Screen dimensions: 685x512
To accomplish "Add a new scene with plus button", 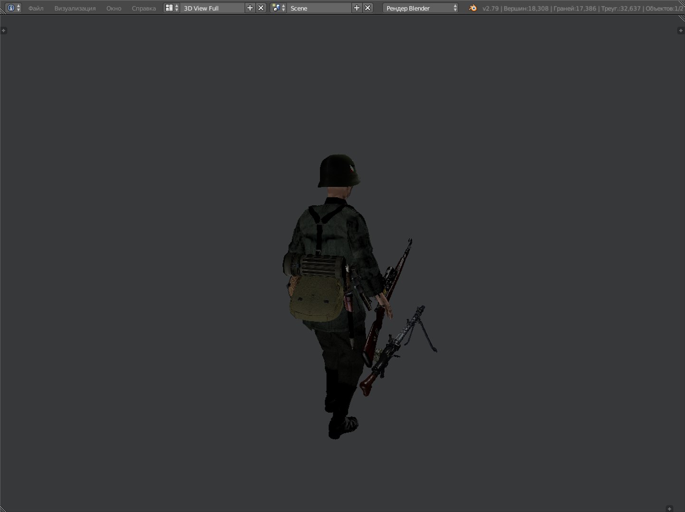I will pyautogui.click(x=357, y=8).
